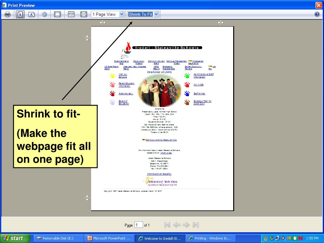Open the Shrink To Fit dropdown arrow
The height and width of the screenshot is (243, 324).
(156, 14)
